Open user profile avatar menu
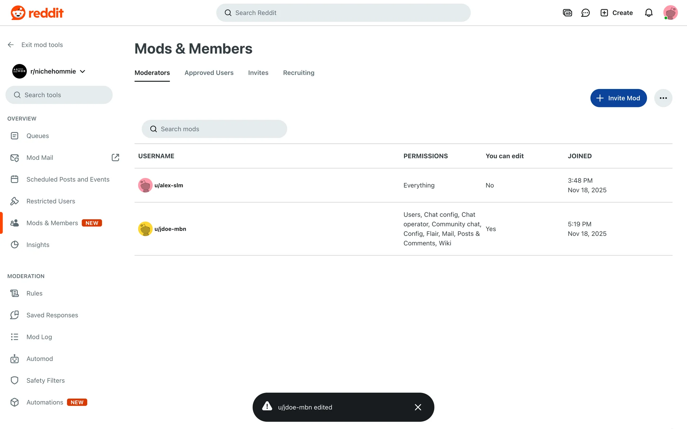This screenshot has height=429, width=687. pos(670,13)
